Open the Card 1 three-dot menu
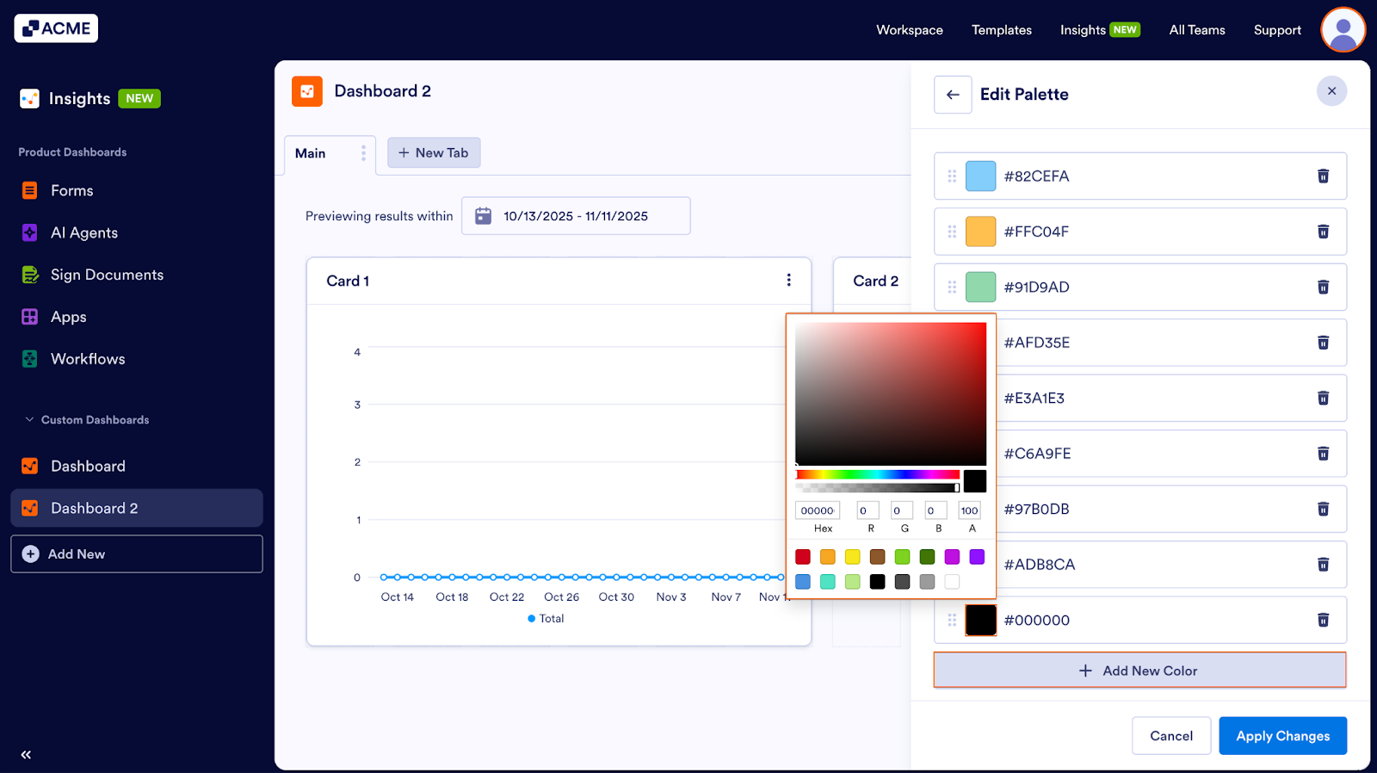Viewport: 1377px width, 773px height. (x=788, y=280)
